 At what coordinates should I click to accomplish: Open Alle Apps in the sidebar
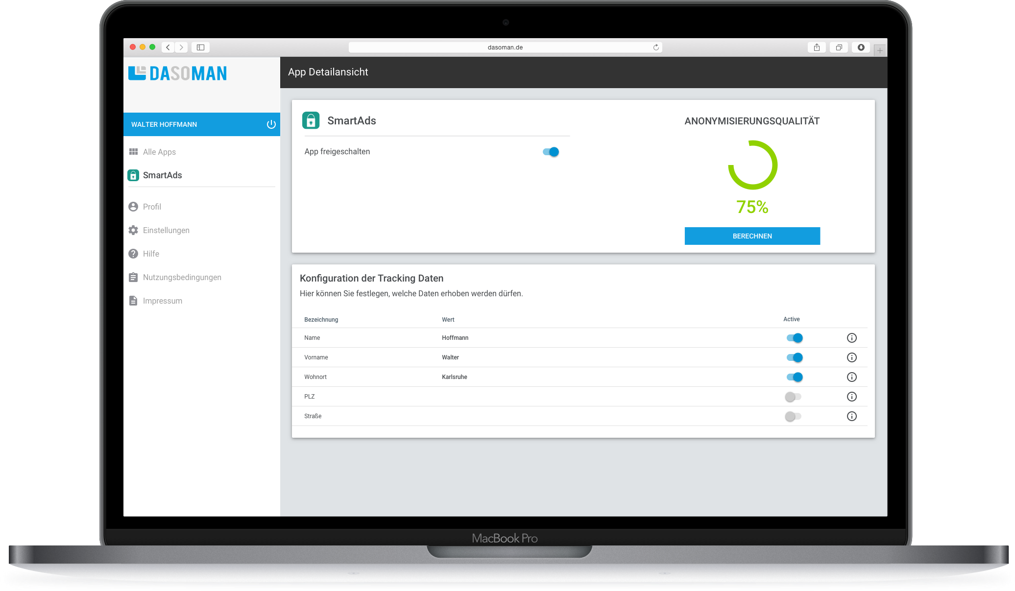[x=159, y=152]
